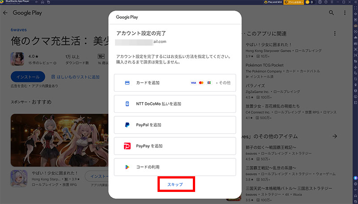Select カードを追加 payment option

[x=175, y=83]
